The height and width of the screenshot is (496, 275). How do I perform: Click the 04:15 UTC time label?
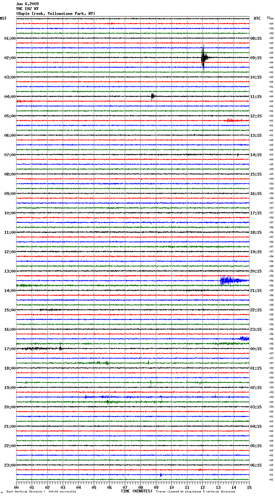pyautogui.click(x=256, y=426)
